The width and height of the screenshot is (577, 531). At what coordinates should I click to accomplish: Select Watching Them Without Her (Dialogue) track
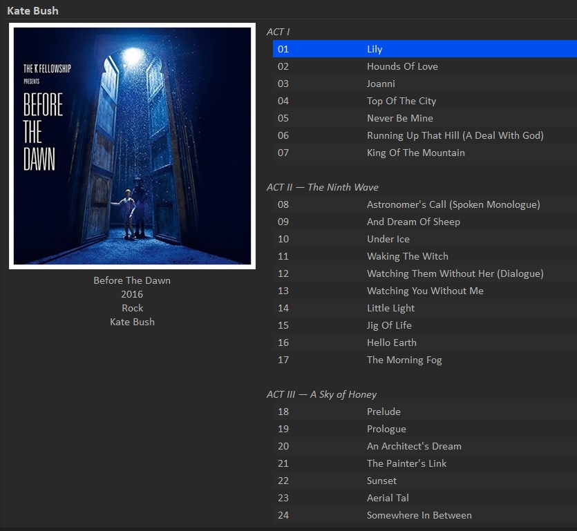(425, 273)
